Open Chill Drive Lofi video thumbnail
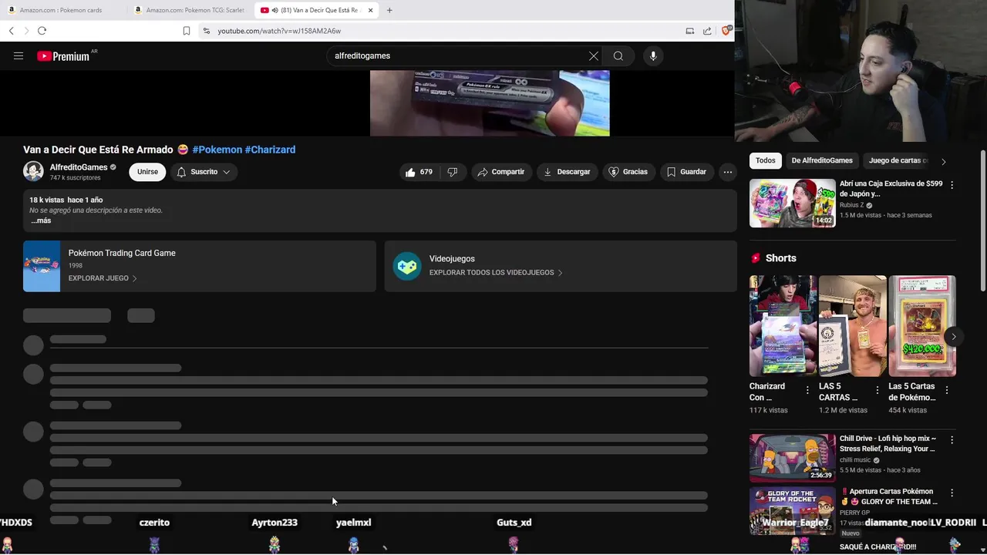This screenshot has width=987, height=555. [x=793, y=458]
